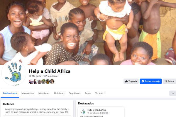Open the 15 de febrero de 2020 post date

point(97,113)
